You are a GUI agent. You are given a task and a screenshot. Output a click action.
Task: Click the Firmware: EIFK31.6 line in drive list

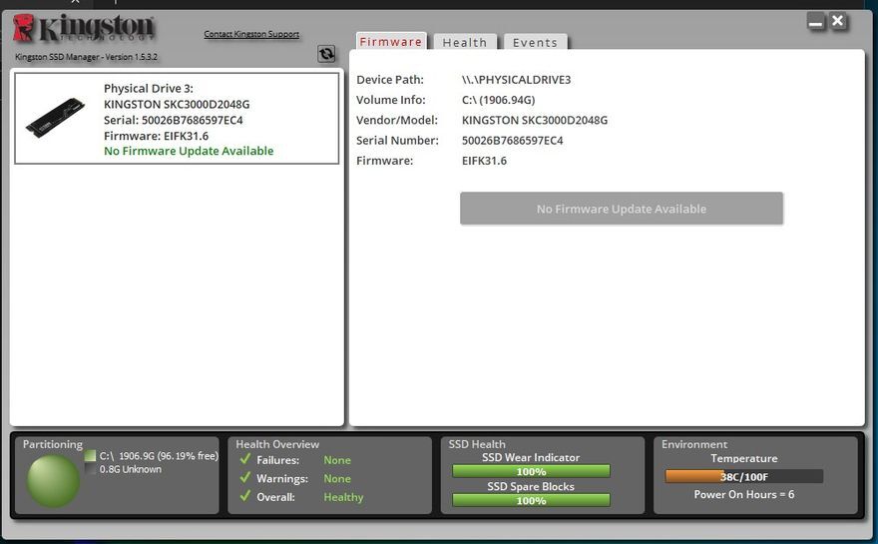[x=157, y=136]
